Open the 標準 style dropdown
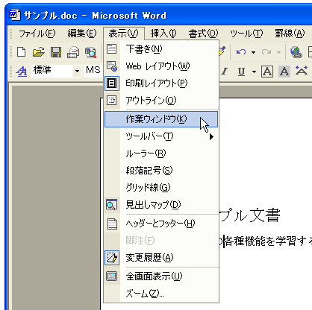Image resolution: width=312 pixels, height=310 pixels. pos(77,72)
